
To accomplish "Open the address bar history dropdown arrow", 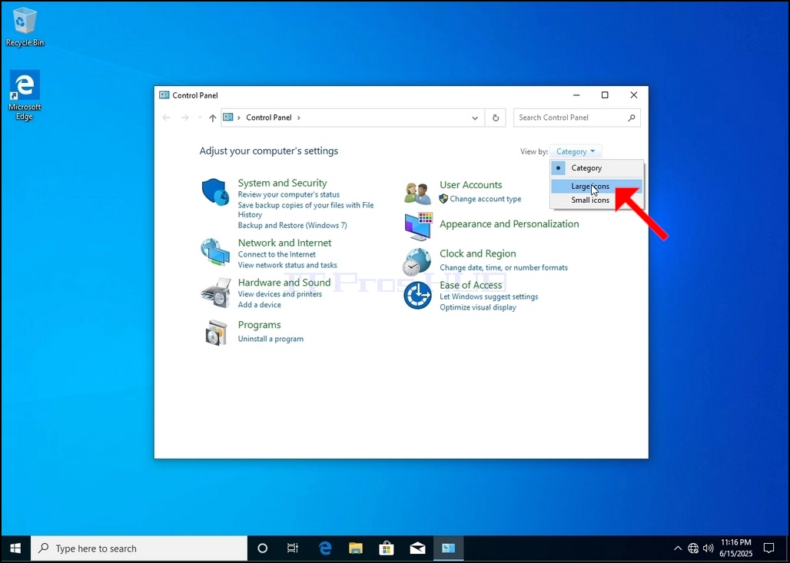I will pos(475,118).
